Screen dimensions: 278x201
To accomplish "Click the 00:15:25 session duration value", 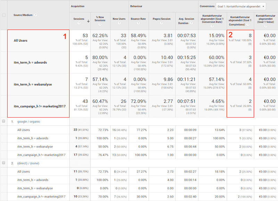I will coord(187,58).
